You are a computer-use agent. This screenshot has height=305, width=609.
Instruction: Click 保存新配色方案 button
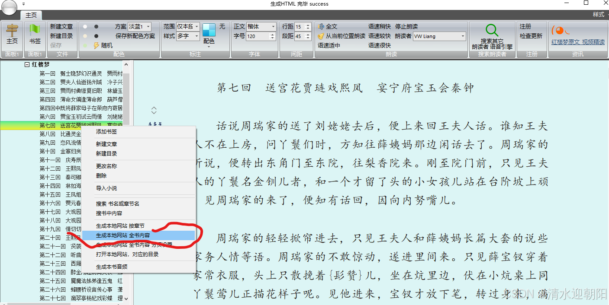click(x=135, y=36)
